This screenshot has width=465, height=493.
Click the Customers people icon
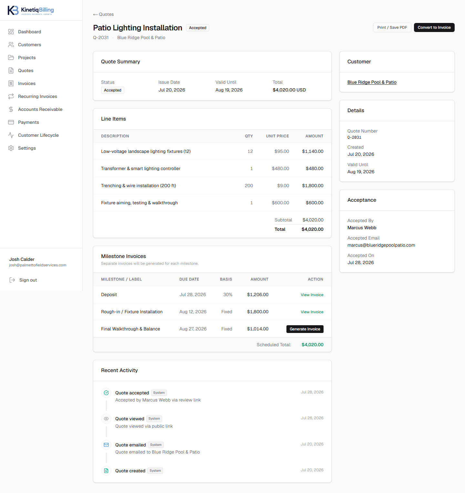[11, 45]
